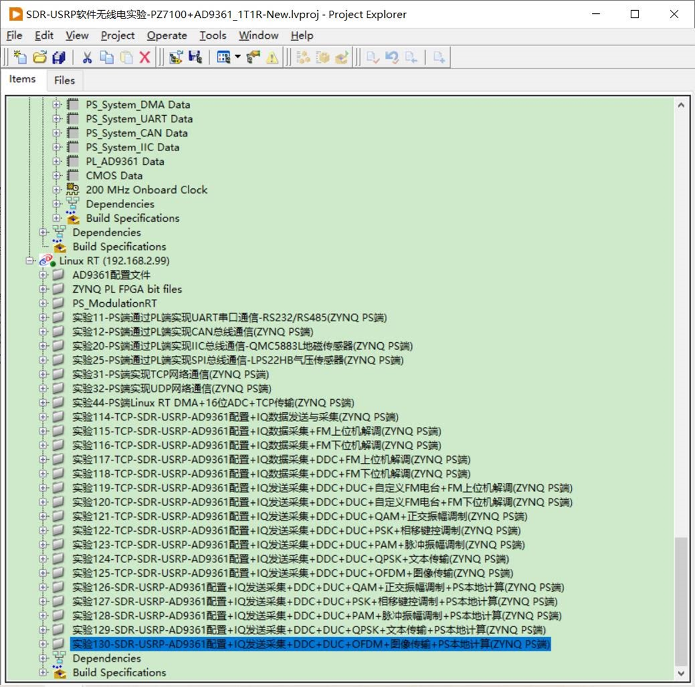Click the Resolve Conflicts toolbar icon
Image resolution: width=695 pixels, height=687 pixels.
176,57
